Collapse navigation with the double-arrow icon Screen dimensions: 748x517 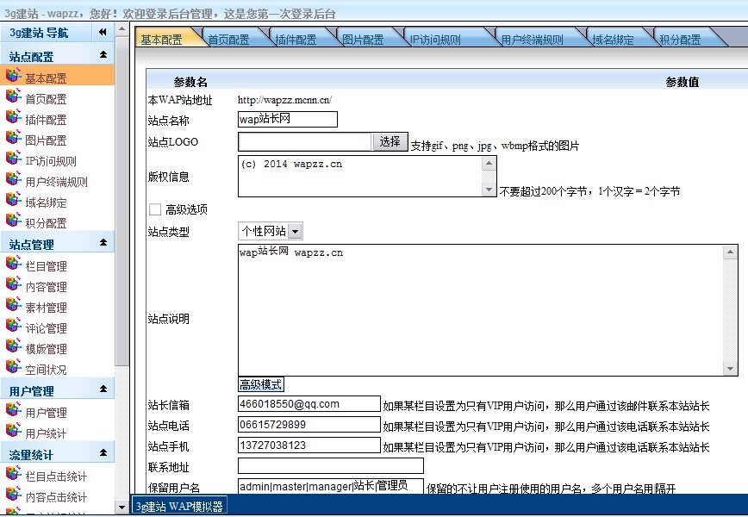coord(103,33)
